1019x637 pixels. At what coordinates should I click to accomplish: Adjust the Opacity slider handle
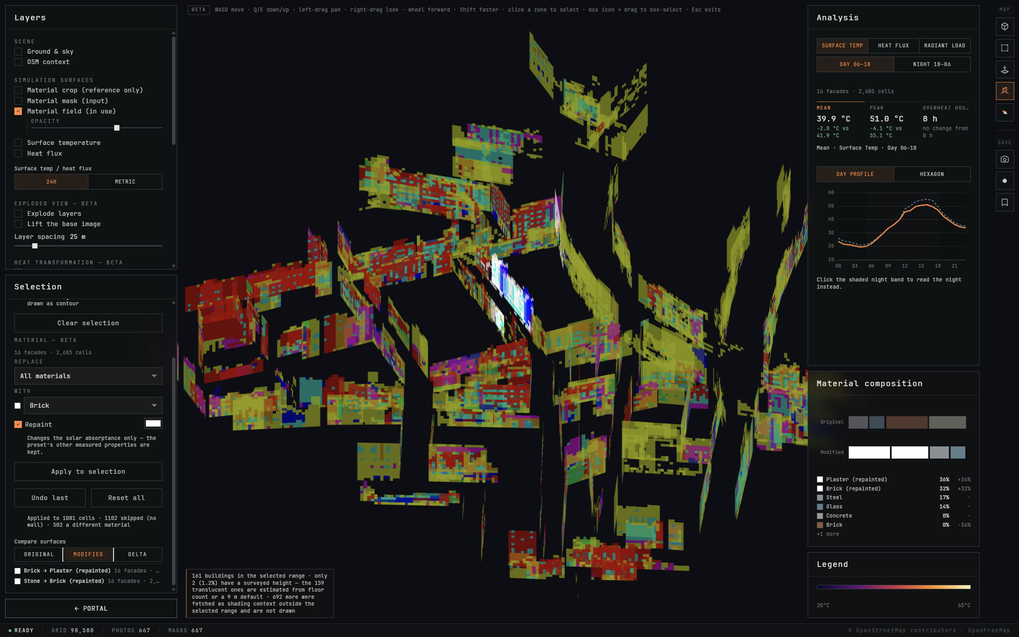point(117,128)
